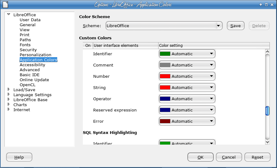277x168 pixels.
Task: Select Print in the options tree
Action: pos(25,35)
